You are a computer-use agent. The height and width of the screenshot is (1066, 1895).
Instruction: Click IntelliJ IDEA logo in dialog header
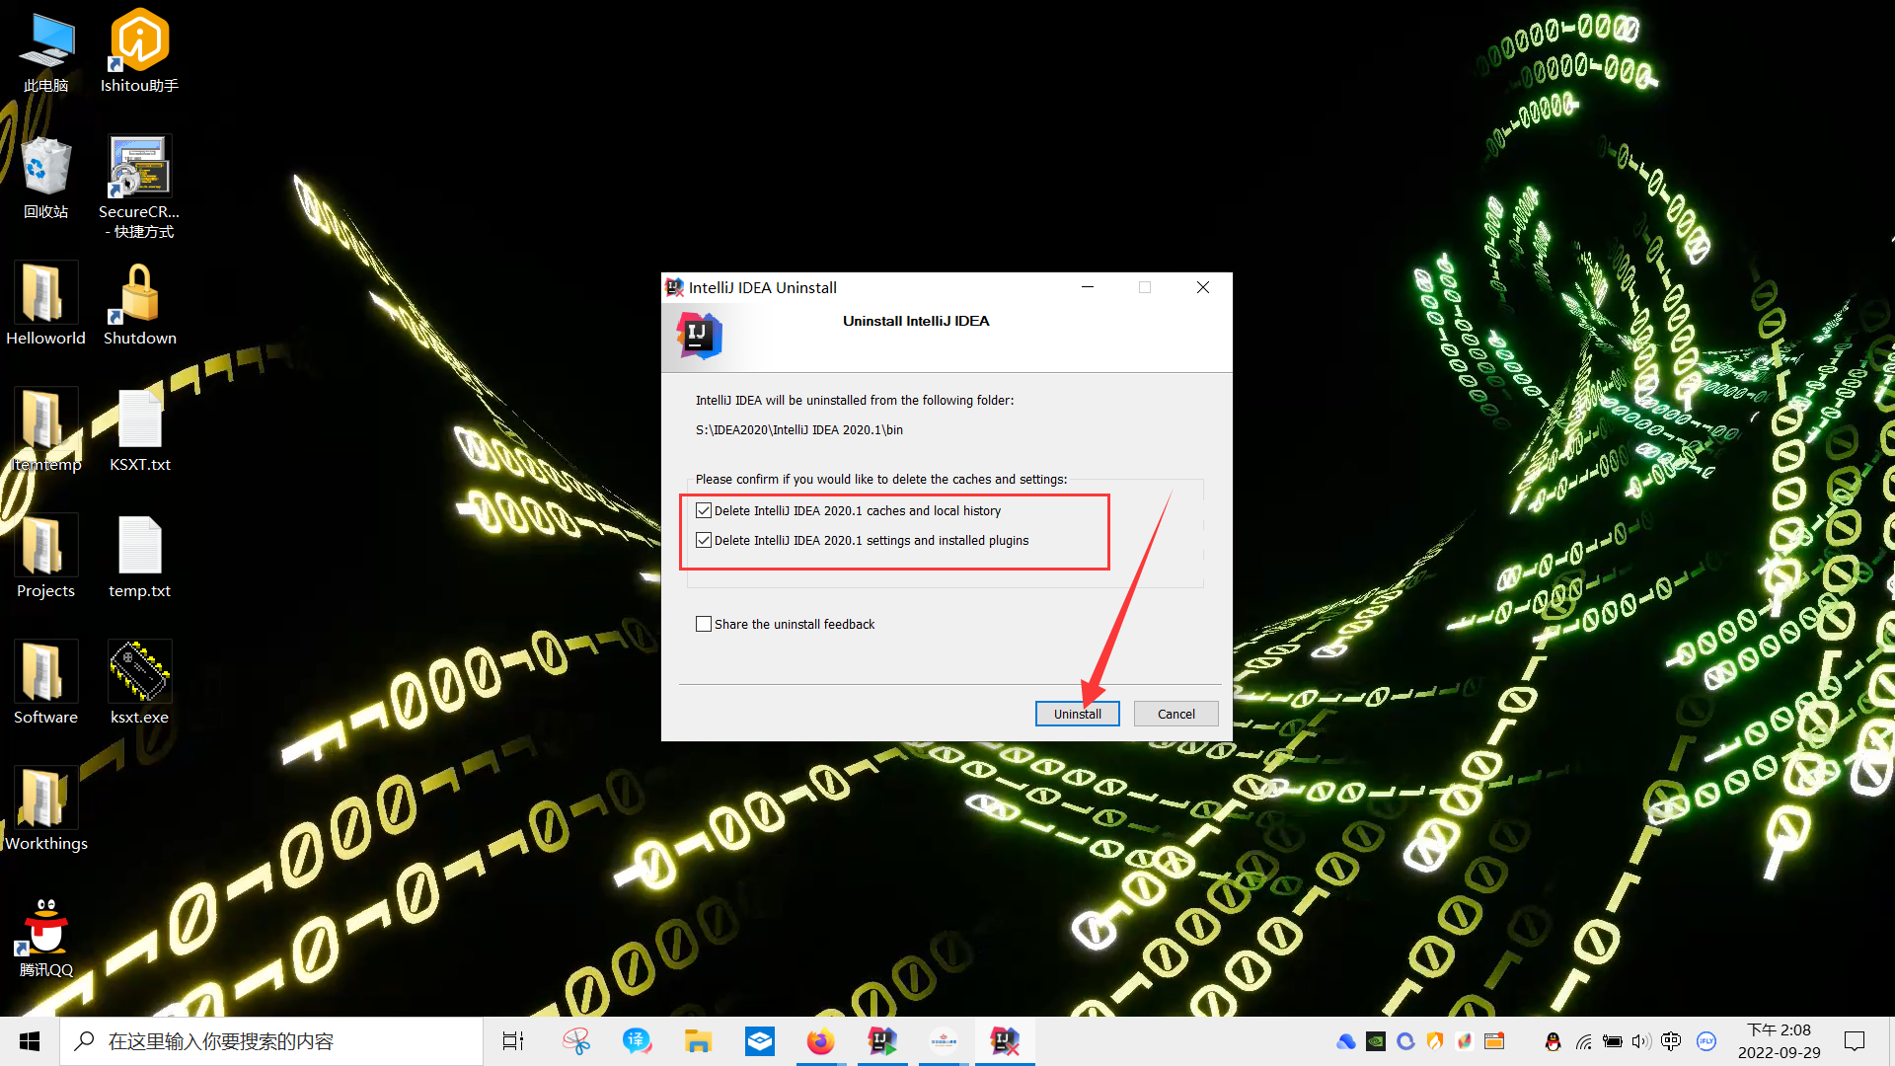[x=699, y=336]
